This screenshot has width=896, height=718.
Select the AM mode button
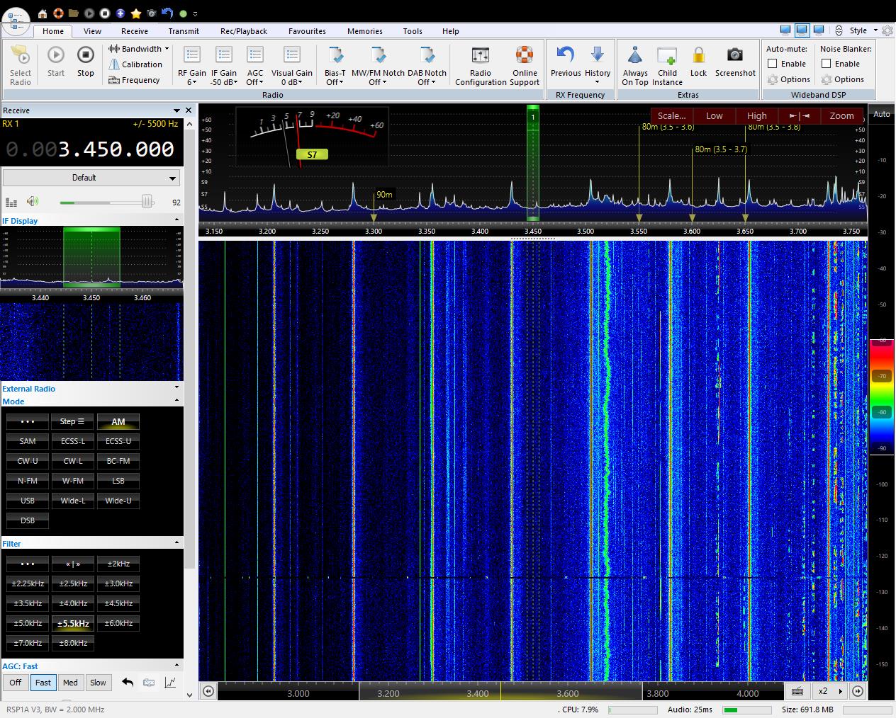click(x=118, y=421)
